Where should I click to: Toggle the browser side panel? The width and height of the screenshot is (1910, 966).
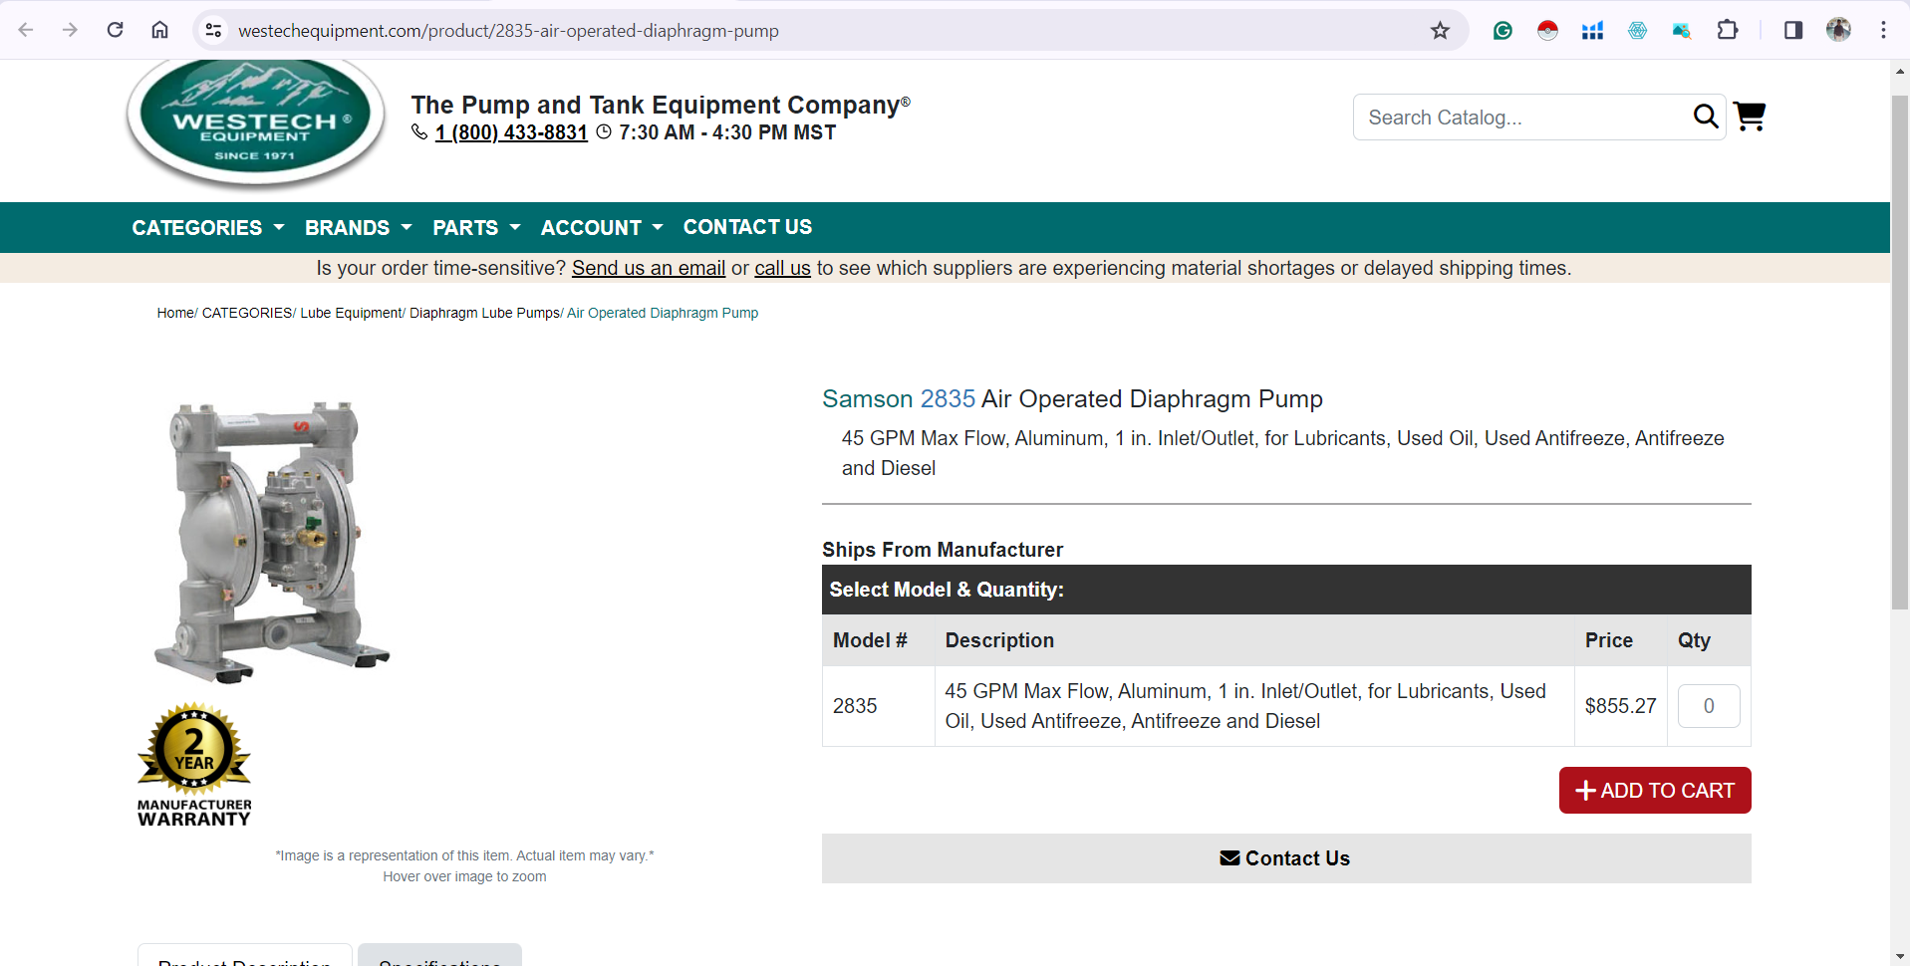click(x=1793, y=30)
